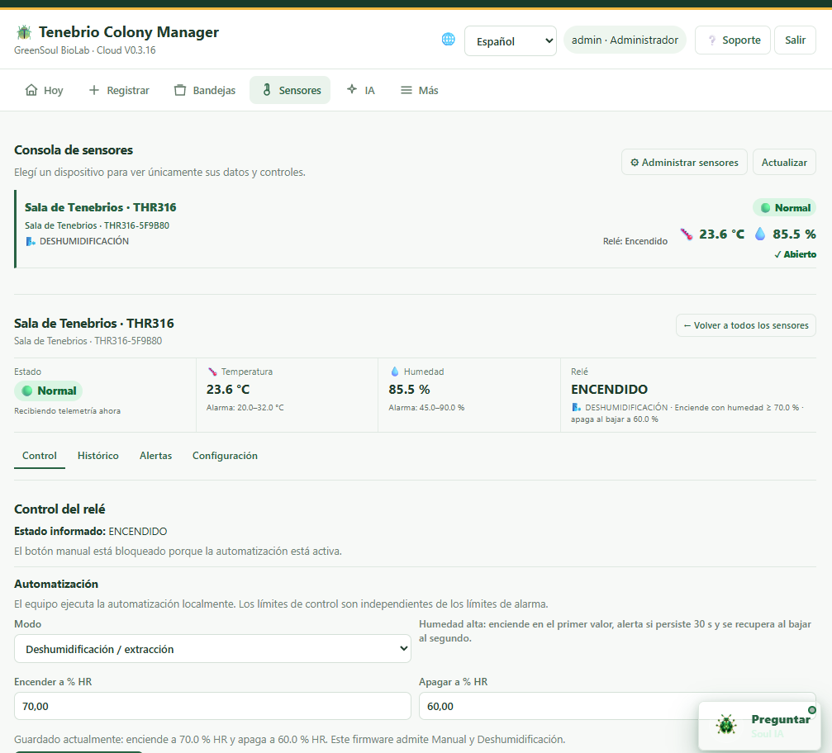This screenshot has width=832, height=753.
Task: Click the house icon for Hoy
Action: click(31, 90)
